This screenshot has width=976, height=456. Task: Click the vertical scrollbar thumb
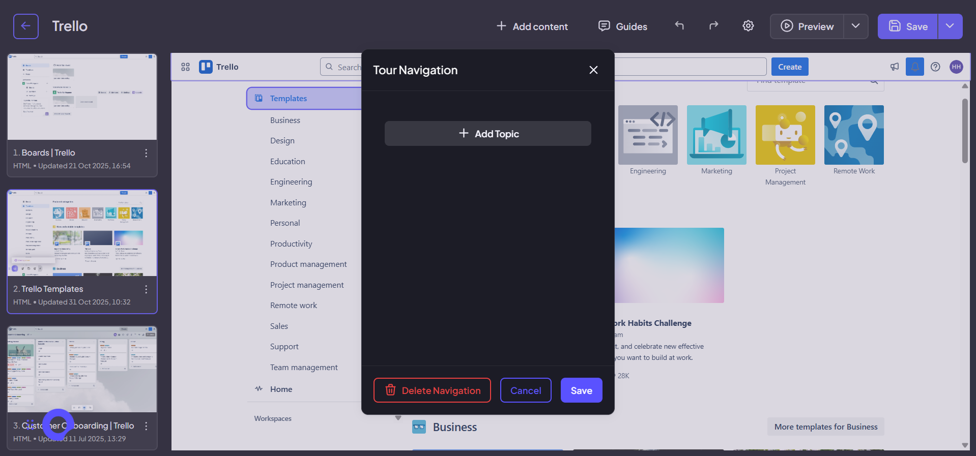965,131
